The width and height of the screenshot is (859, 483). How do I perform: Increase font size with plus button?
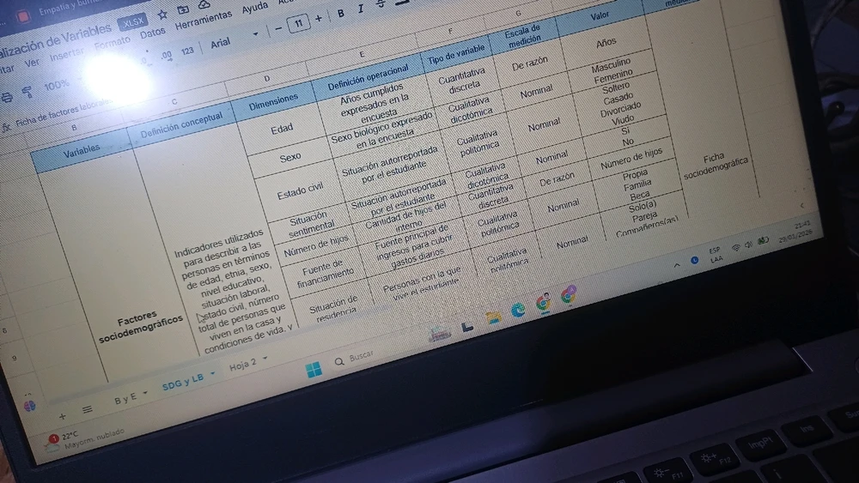319,18
